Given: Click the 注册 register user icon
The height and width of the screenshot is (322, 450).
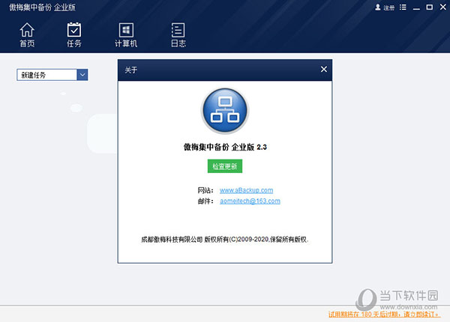Looking at the screenshot, I should [385, 7].
